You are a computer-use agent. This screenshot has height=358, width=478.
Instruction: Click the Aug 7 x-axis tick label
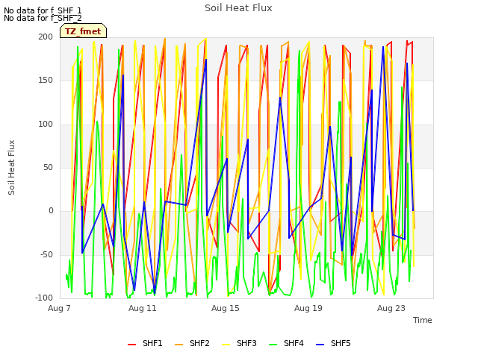click(x=59, y=308)
